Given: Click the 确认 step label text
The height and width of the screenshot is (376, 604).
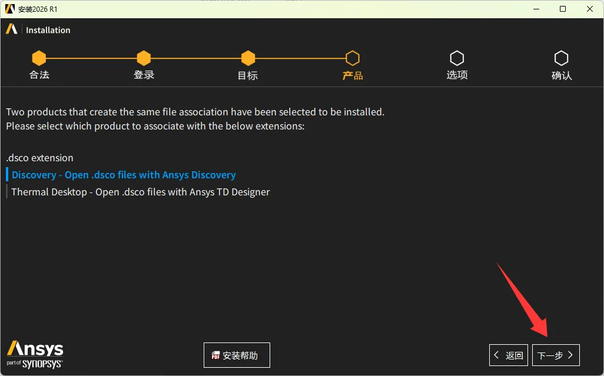Looking at the screenshot, I should 562,75.
